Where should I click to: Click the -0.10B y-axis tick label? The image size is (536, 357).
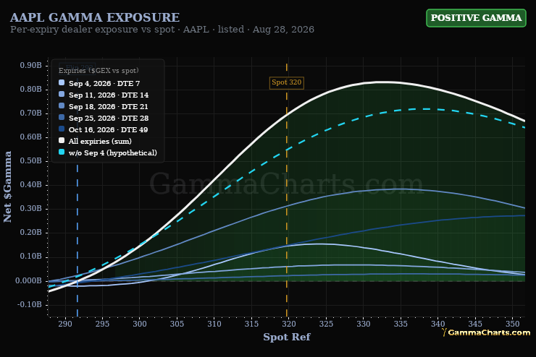coord(30,304)
